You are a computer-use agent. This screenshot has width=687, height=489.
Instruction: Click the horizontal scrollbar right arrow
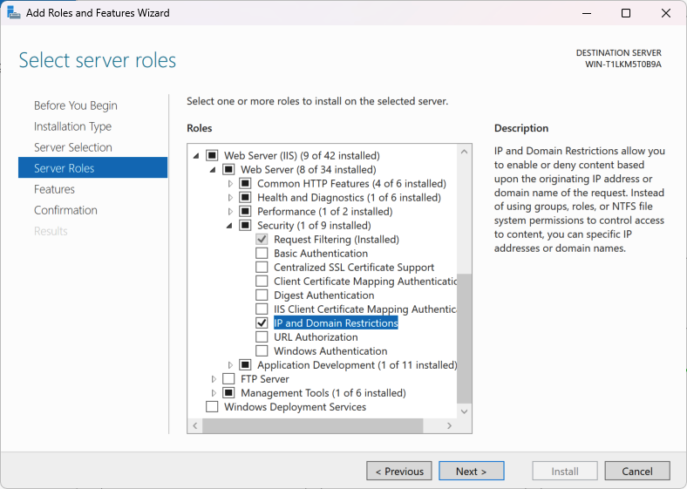click(x=449, y=425)
